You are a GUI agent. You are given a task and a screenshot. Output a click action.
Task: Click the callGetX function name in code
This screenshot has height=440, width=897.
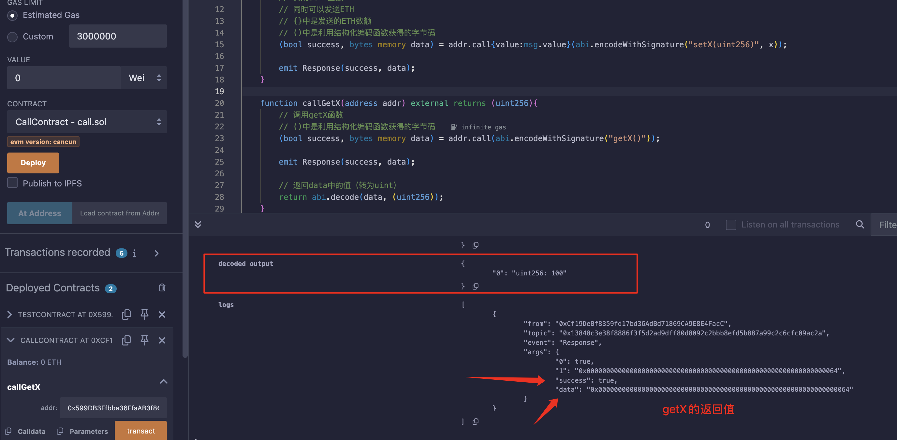[321, 103]
